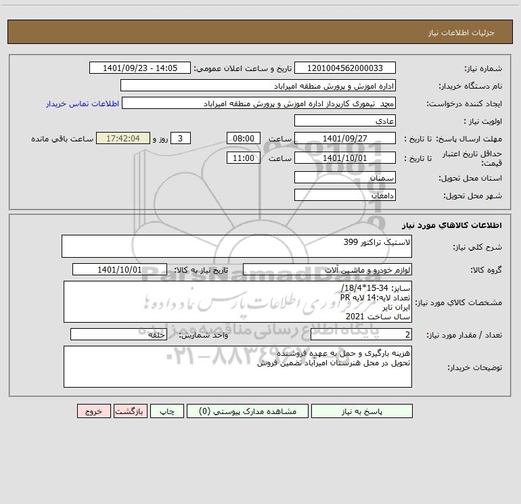Click the نام دستگاه خریدار field
The height and width of the screenshot is (504, 521).
(258, 85)
